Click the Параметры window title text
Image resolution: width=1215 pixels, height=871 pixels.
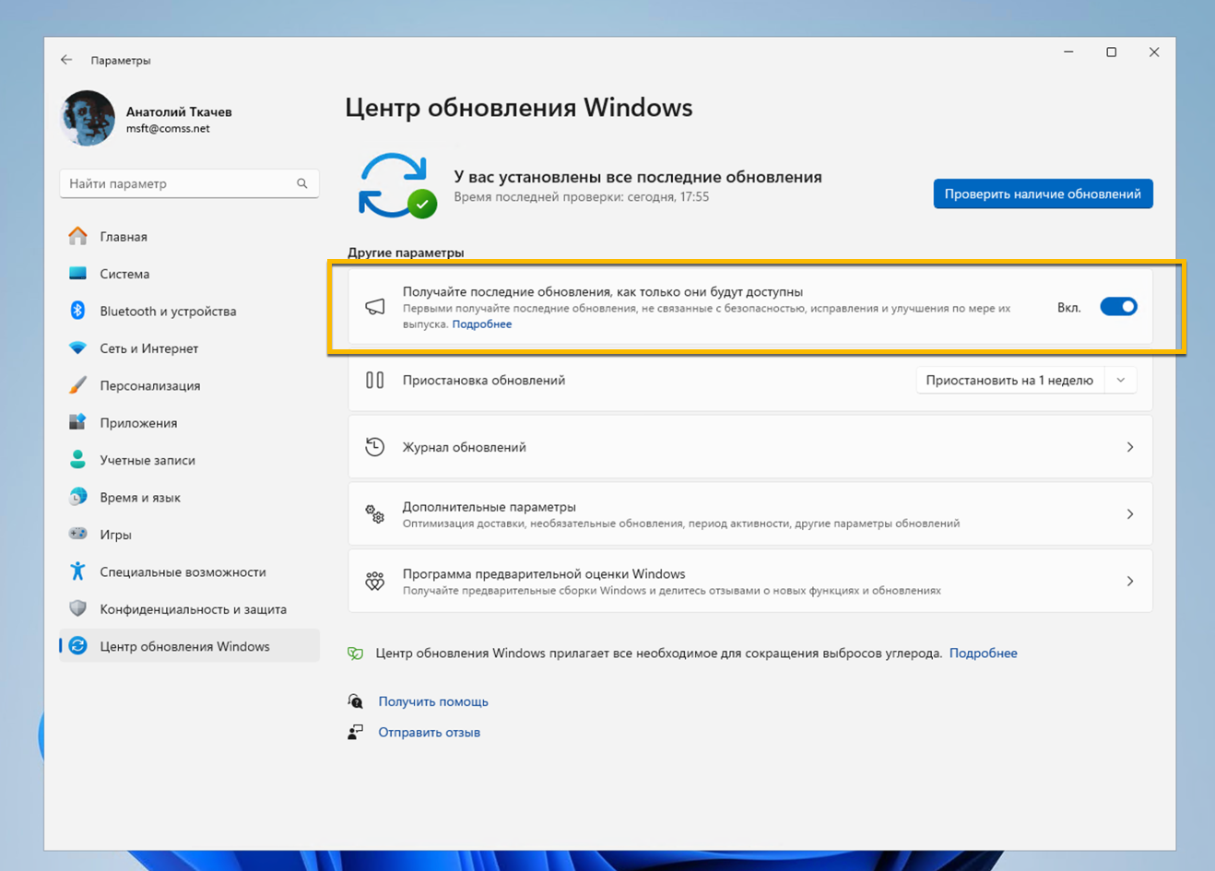(x=121, y=61)
